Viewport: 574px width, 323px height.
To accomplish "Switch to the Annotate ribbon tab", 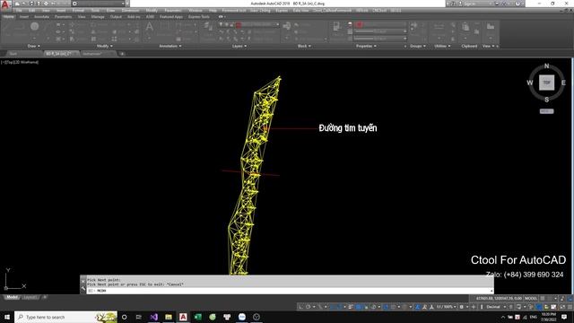I will 41,16.
